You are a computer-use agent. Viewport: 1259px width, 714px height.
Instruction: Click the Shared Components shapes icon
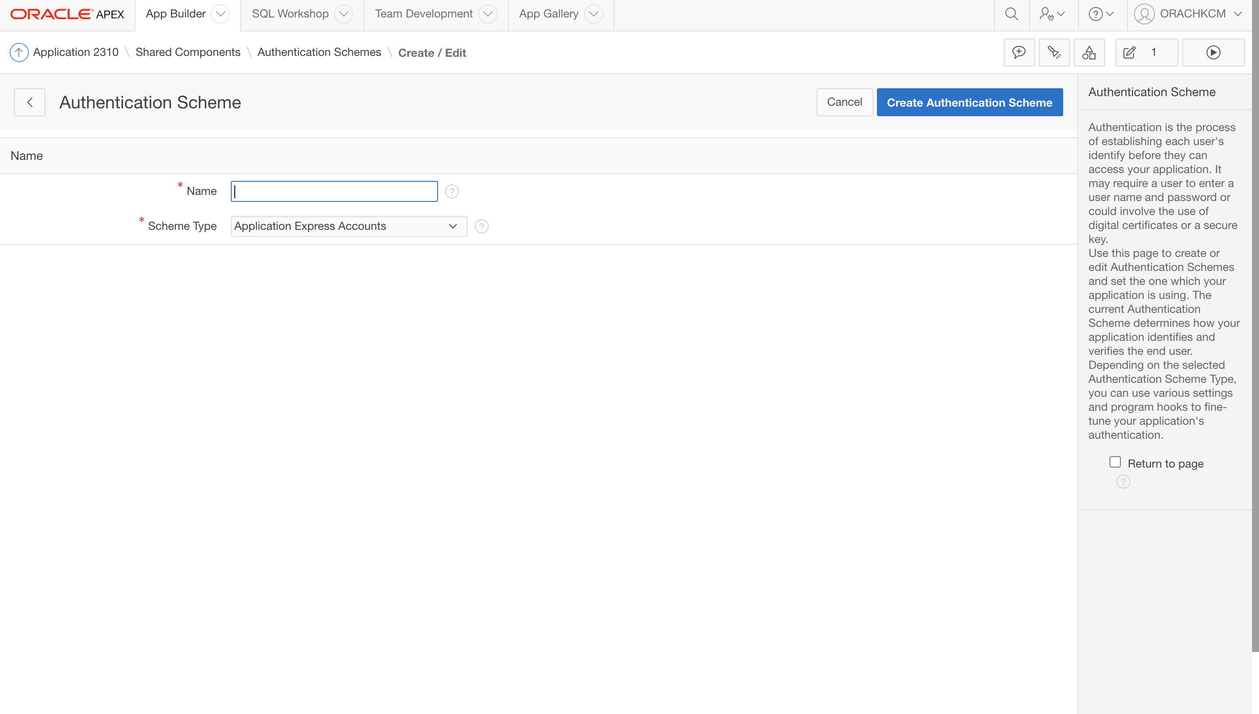(x=1089, y=52)
